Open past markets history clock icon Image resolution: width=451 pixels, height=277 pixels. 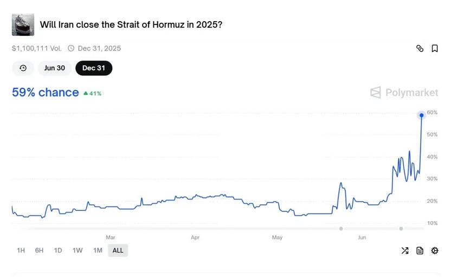[23, 68]
